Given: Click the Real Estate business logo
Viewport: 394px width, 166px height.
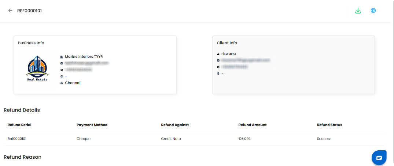Looking at the screenshot, I should point(37,68).
